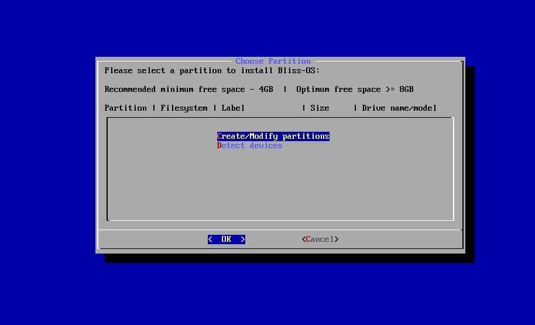Screen dimensions: 535x325
Task: Click the 'Recommended minimum free space - 4GB' text
Action: (x=188, y=90)
